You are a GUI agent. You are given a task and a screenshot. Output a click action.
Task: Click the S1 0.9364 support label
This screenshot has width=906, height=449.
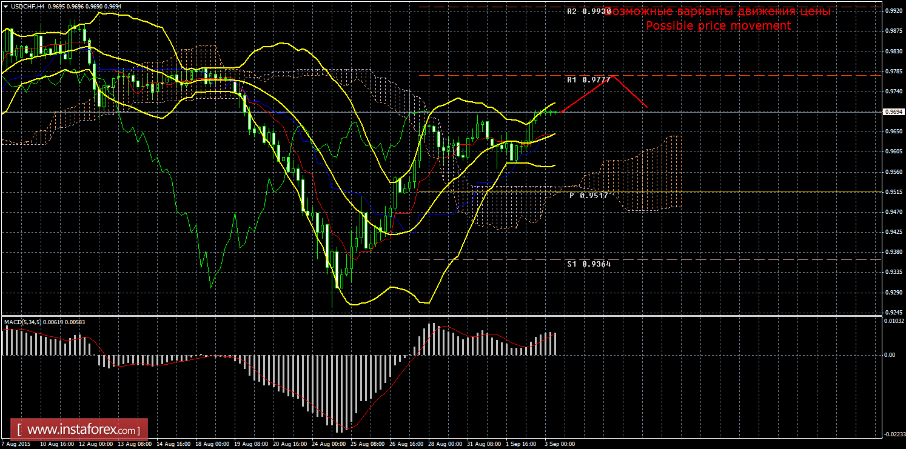click(589, 264)
